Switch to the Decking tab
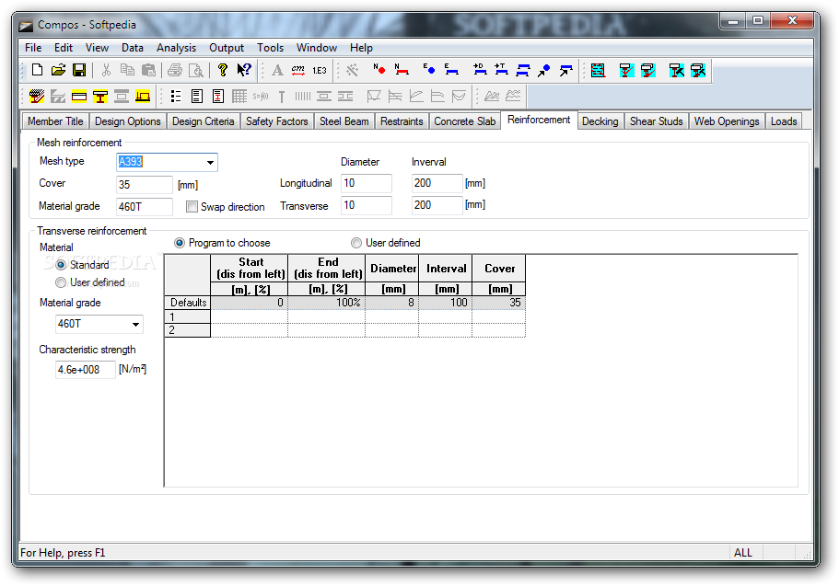Image resolution: width=839 pixels, height=586 pixels. point(600,121)
